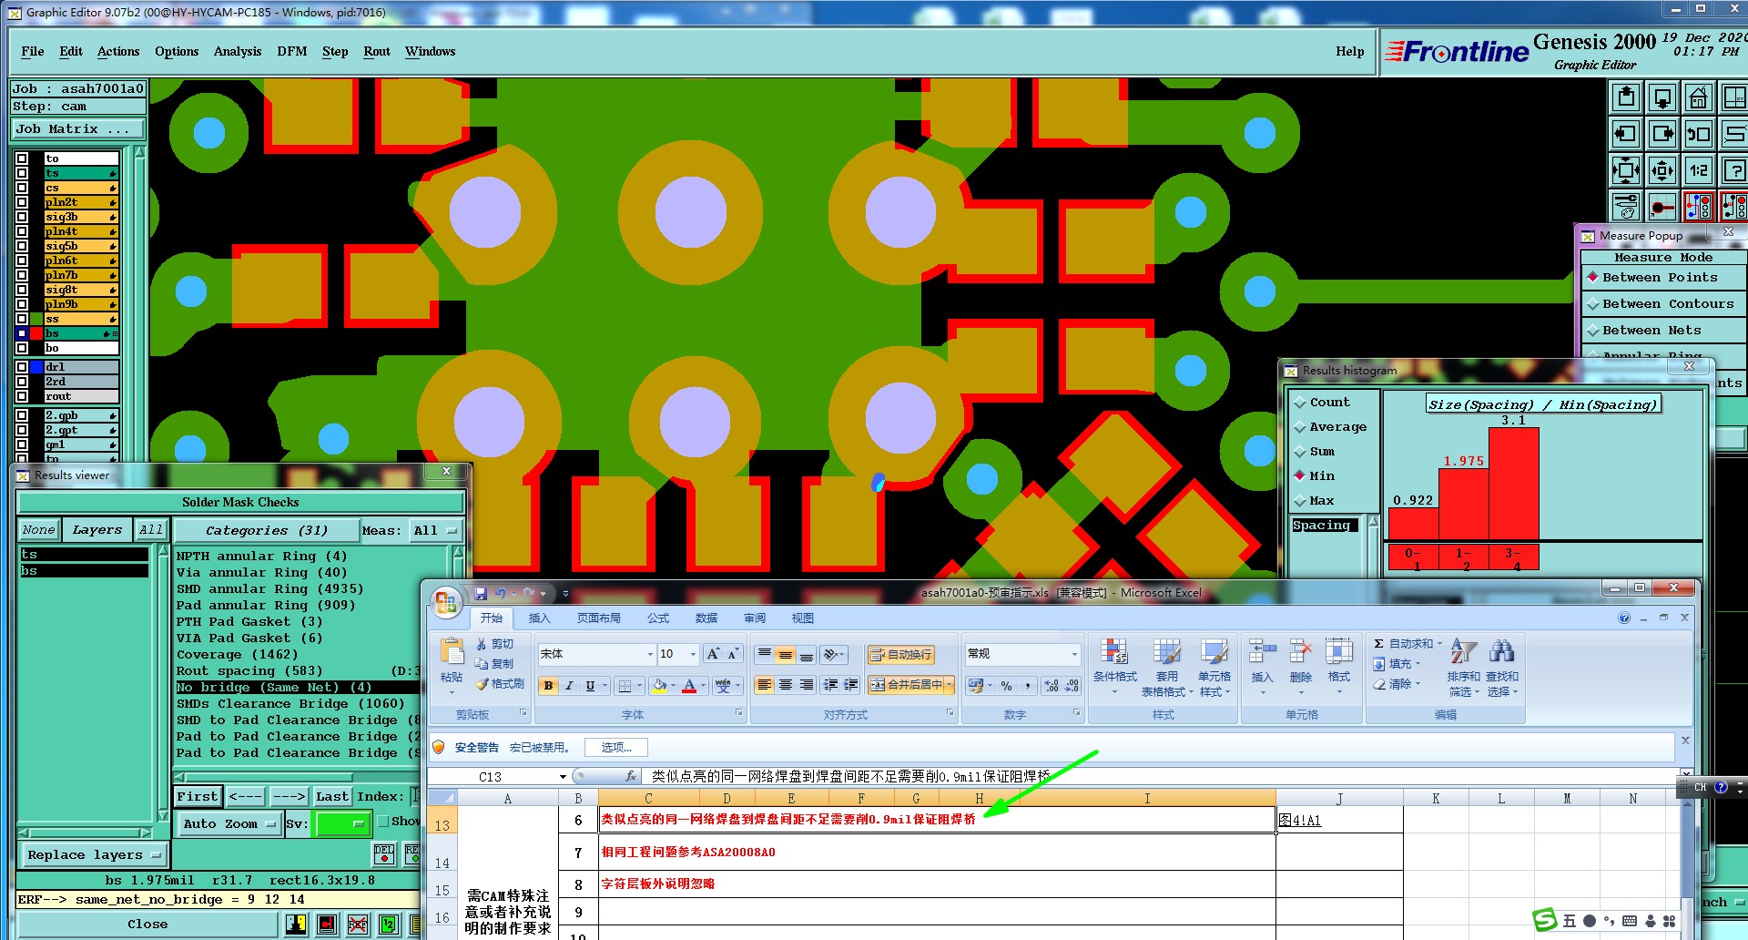Open the Excel 合并后居中 merge dropdown arrow
Viewport: 1748px width, 940px height.
(949, 685)
